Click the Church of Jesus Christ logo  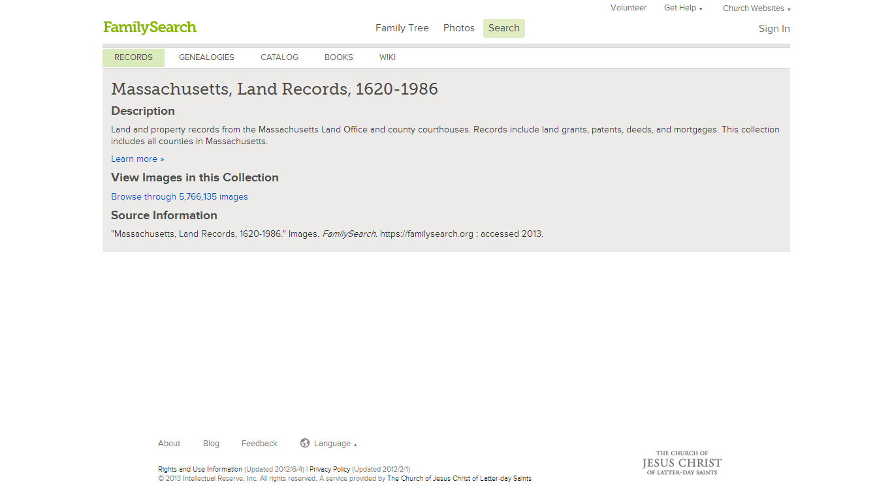coord(681,463)
